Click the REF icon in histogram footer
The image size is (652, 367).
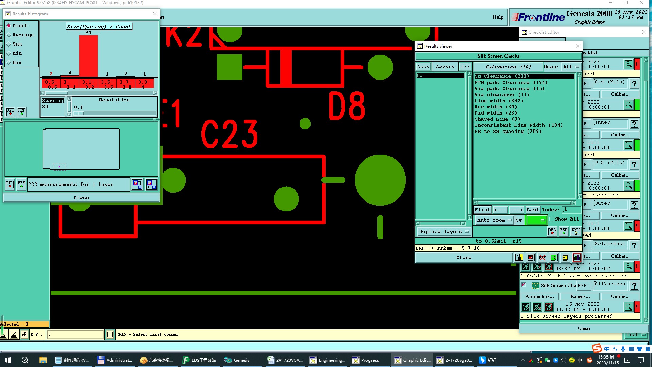click(x=21, y=185)
